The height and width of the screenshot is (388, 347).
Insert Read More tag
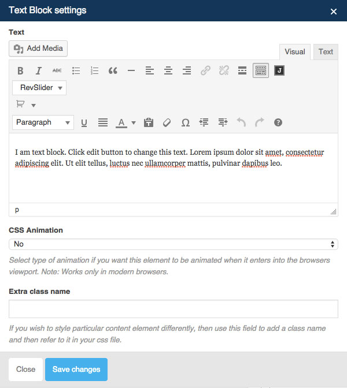(x=242, y=71)
